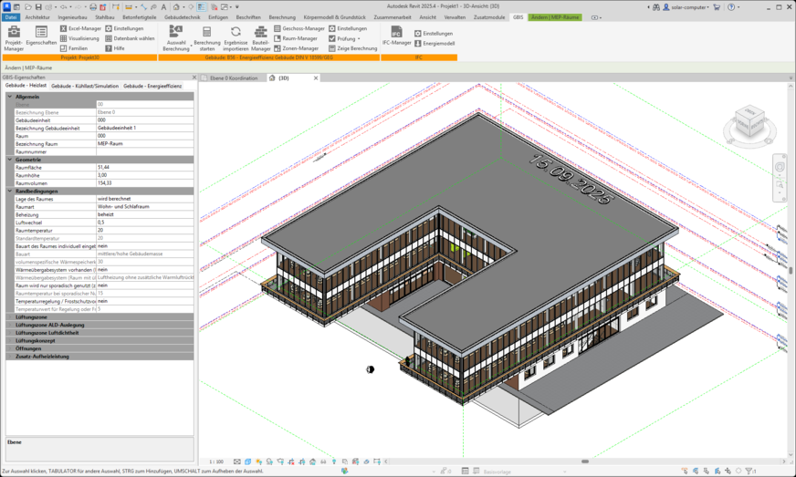Open the Prüfung dropdown arrow
Viewport: 796px width, 477px height.
point(359,38)
